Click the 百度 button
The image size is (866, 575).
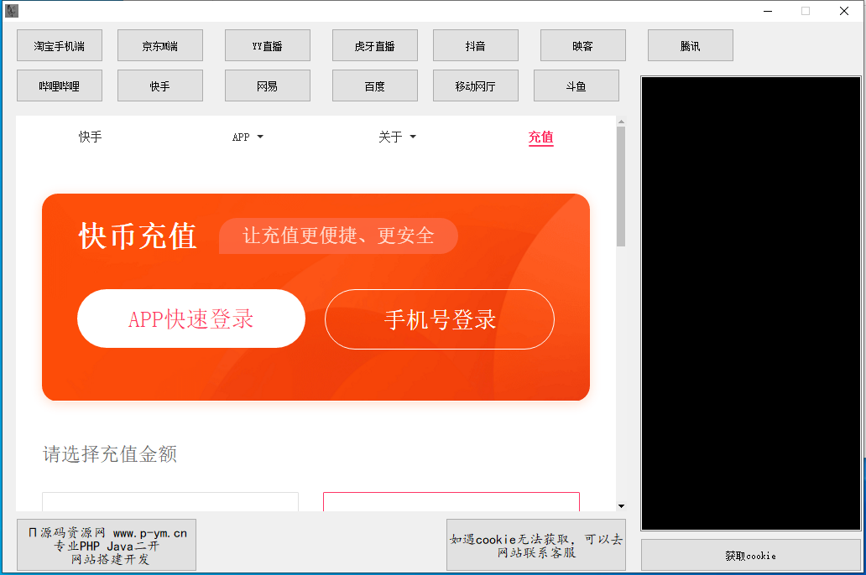374,85
